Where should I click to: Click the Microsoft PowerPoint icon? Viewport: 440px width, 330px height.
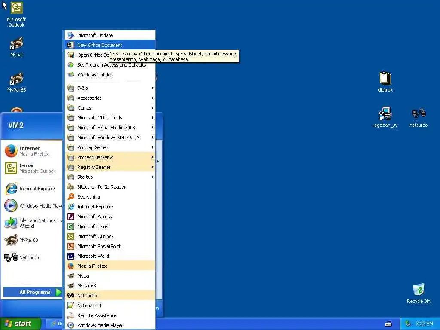[x=71, y=246]
